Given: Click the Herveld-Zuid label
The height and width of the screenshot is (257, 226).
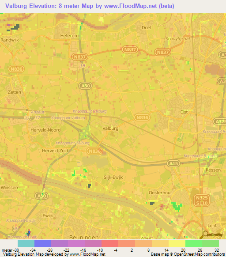Looking at the screenshot, I should (55, 151).
